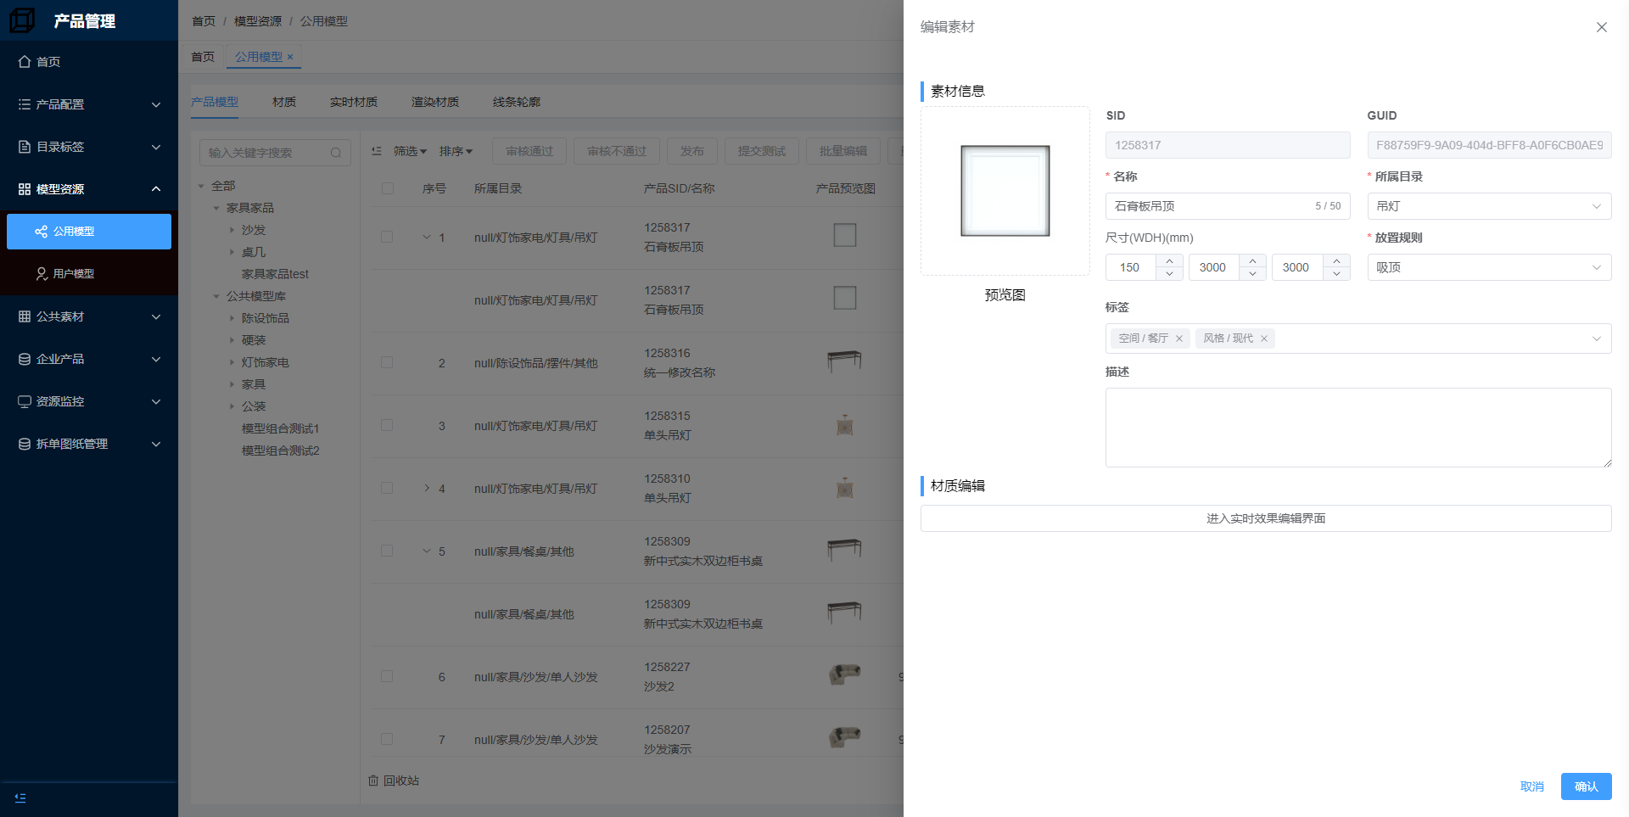Image resolution: width=1629 pixels, height=817 pixels.
Task: Click the 模型资源 grid icon
Action: coord(25,189)
